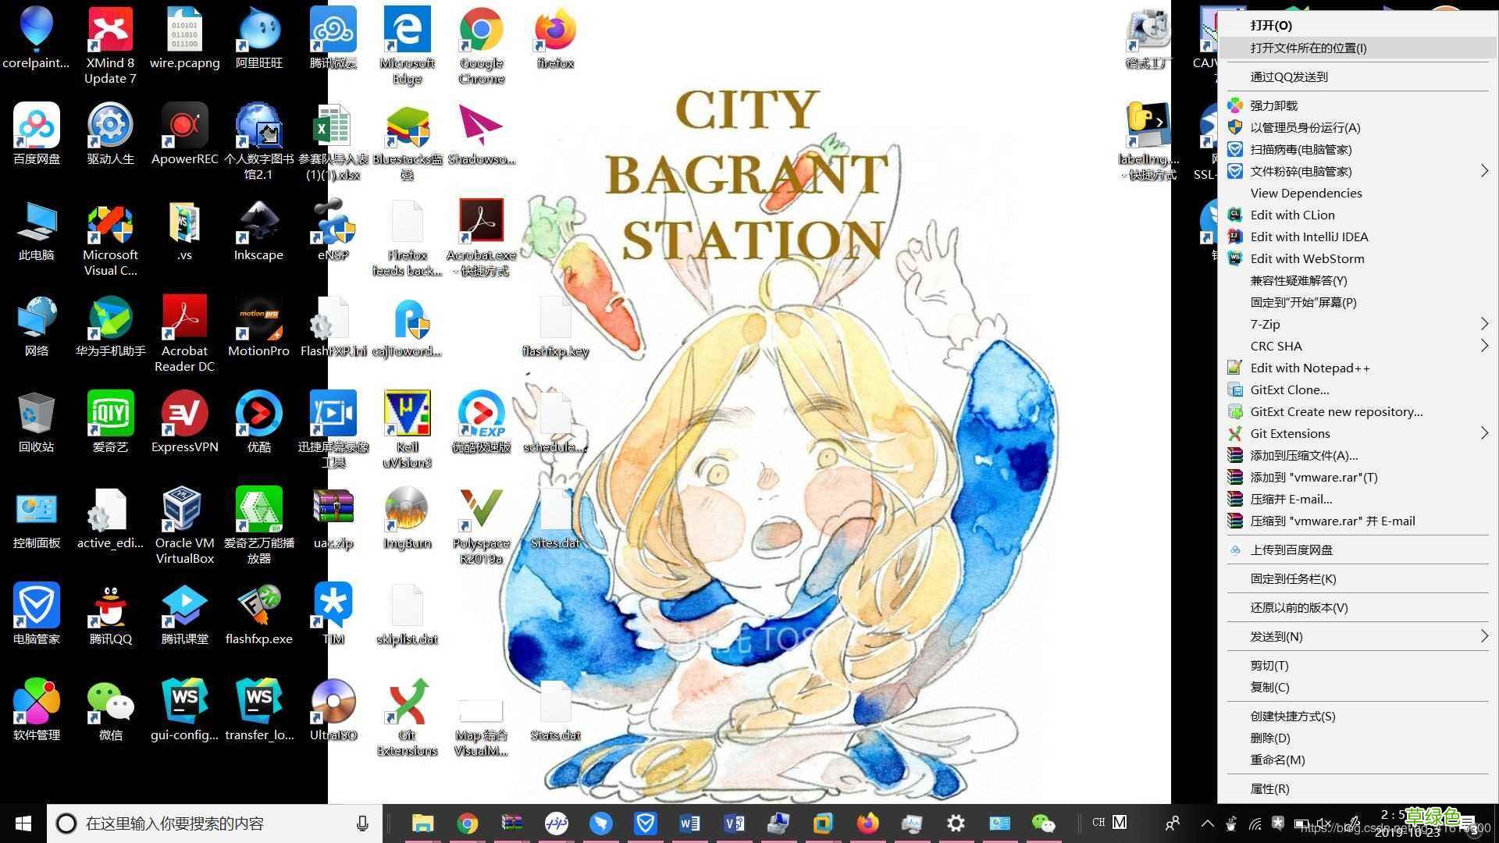Select the 腾讯QQ desktop icon
The image size is (1499, 843).
click(x=110, y=614)
